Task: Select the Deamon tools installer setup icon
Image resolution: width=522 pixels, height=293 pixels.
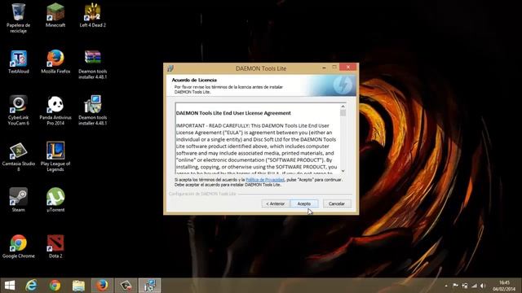Action: tap(92, 111)
